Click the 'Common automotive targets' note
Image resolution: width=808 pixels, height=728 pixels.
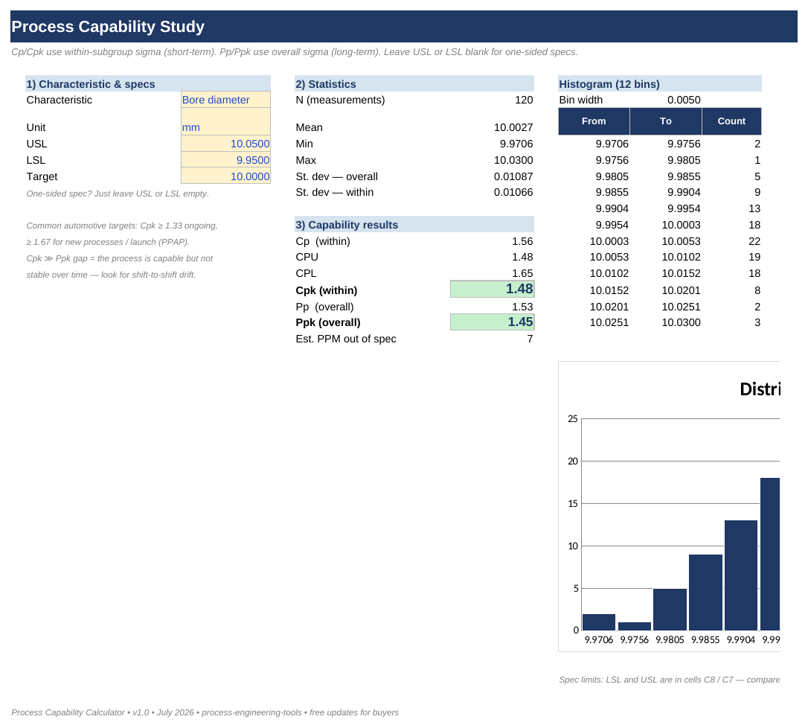pos(121,226)
